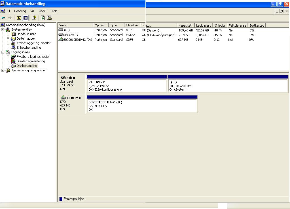Open the Fil menu
This screenshot has height=209, width=290.
click(8, 11)
